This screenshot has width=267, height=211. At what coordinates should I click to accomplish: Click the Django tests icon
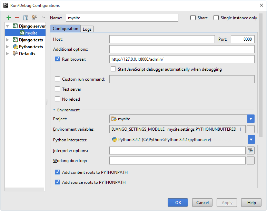pyautogui.click(x=15, y=40)
